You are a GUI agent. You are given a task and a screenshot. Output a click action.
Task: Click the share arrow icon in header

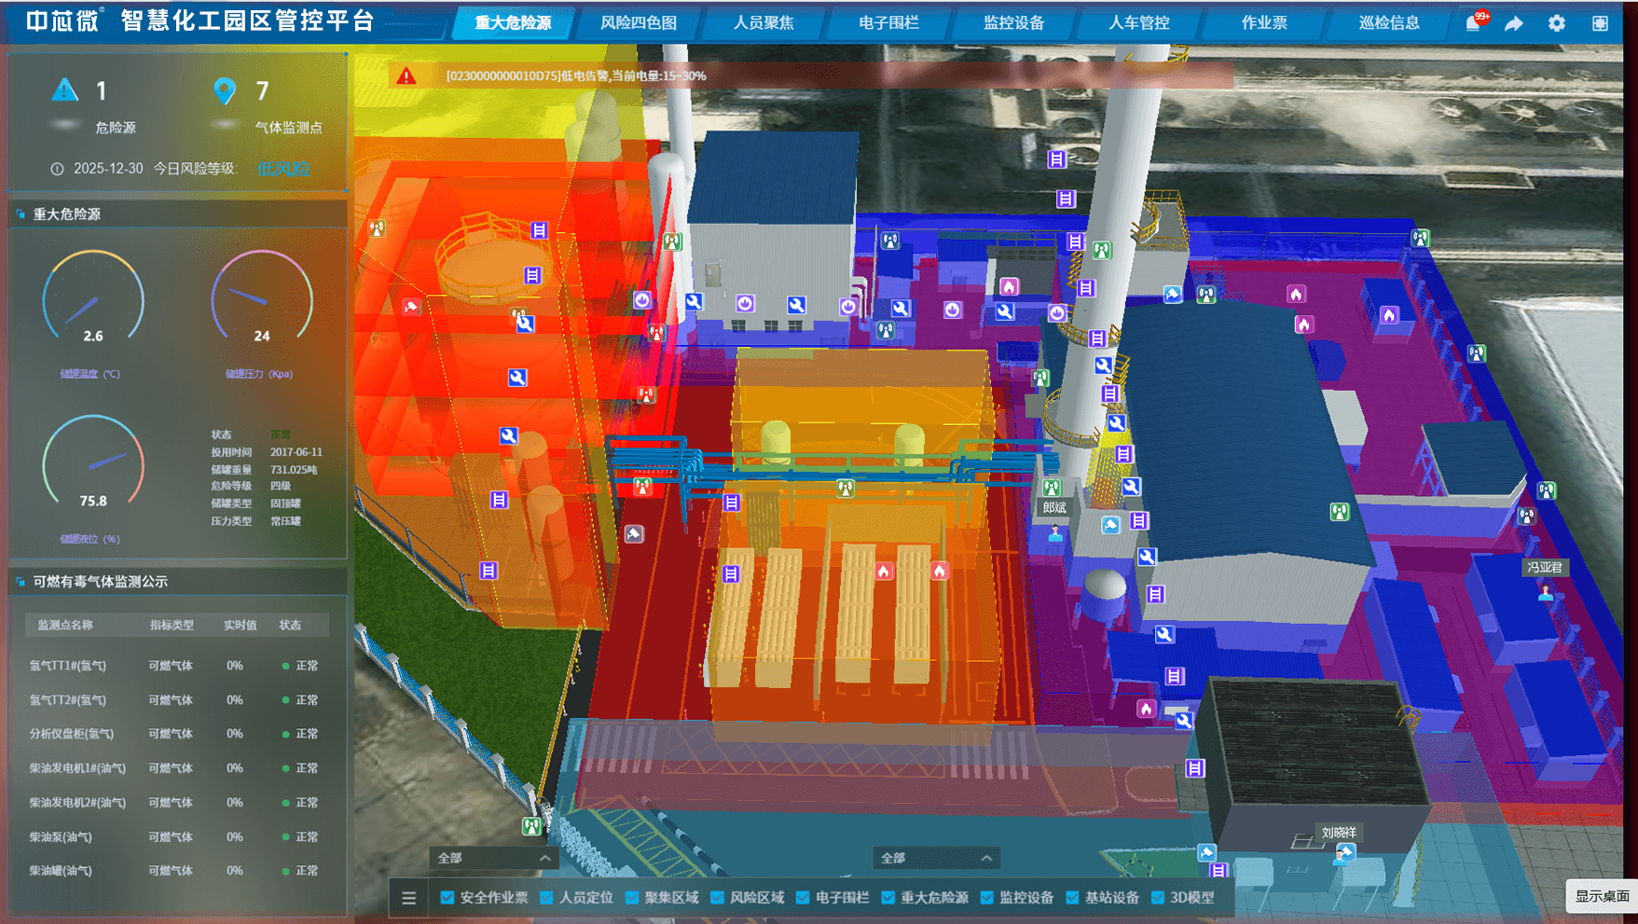click(1514, 23)
